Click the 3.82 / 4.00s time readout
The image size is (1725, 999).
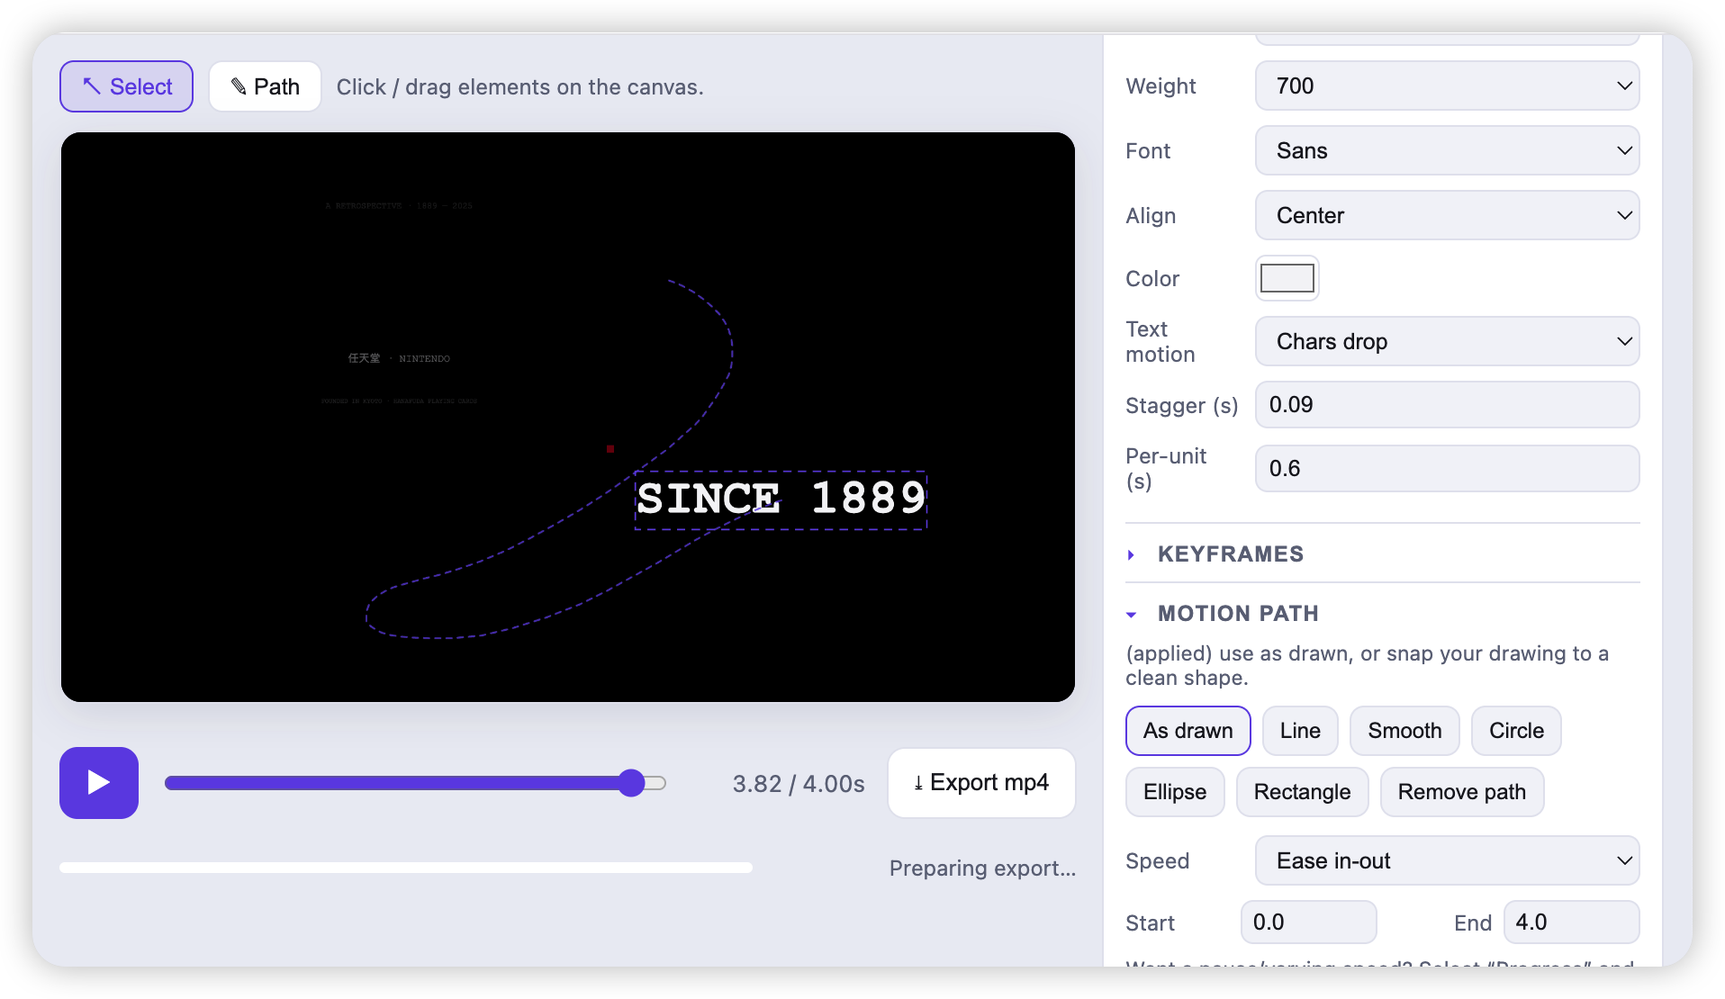pos(799,783)
